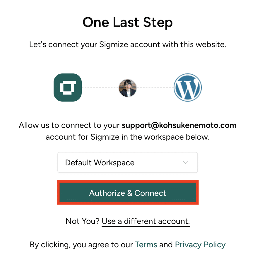
Task: Click the blue WordPress logo icon
Action: pos(187,88)
